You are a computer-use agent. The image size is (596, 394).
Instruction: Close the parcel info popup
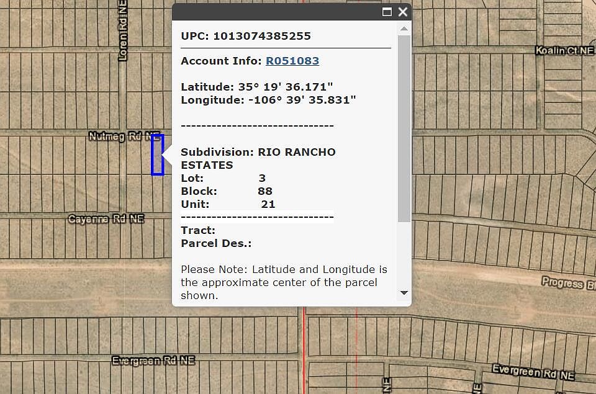[x=403, y=12]
